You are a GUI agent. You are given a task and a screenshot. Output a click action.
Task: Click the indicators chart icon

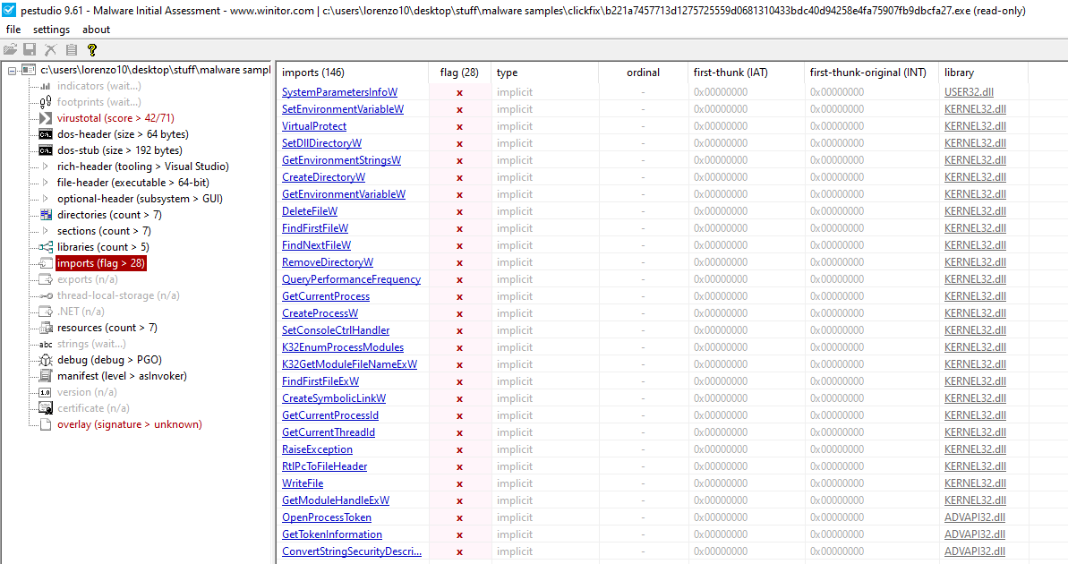click(46, 86)
